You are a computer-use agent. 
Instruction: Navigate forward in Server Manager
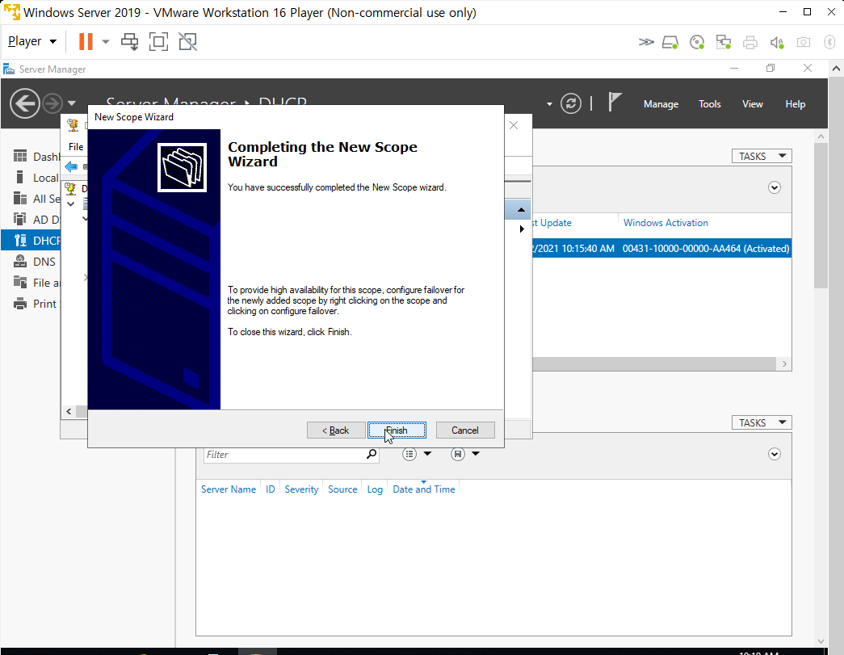coord(52,103)
